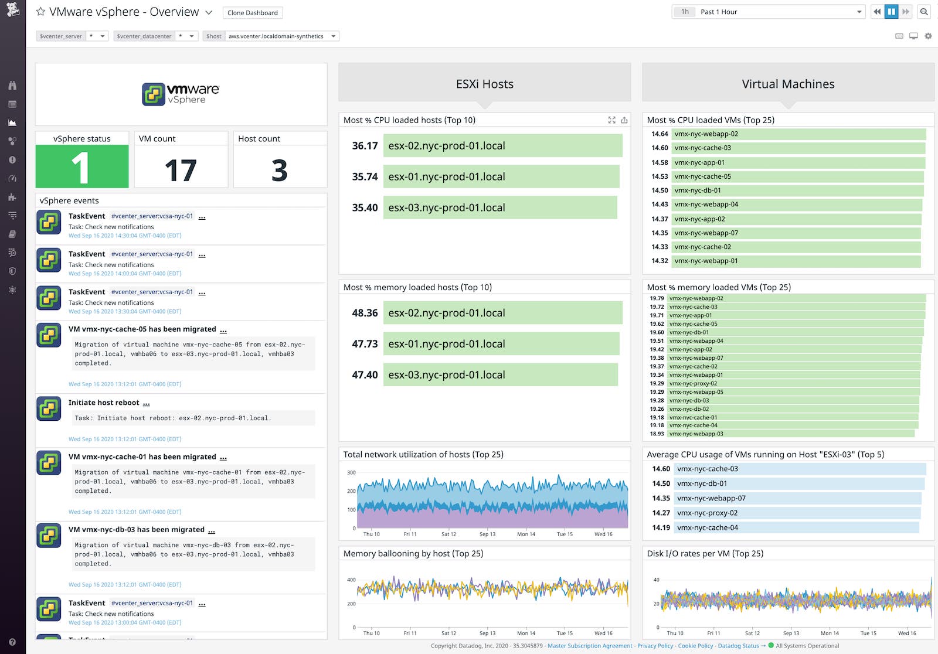Open the Dashboards graph icon in sidebar
Viewport: 938px width, 654px height.
(12, 121)
